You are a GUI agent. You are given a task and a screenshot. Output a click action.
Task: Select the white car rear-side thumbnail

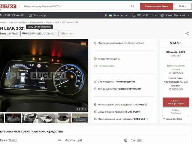[x=46, y=118]
